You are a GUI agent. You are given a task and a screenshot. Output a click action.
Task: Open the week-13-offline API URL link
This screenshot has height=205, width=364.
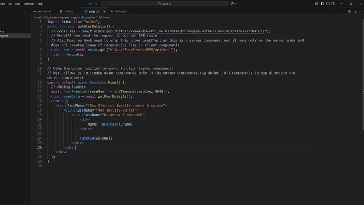pos(190,31)
